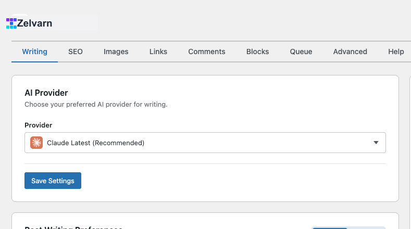Open the Blocks tab
The width and height of the screenshot is (411, 229).
[257, 52]
